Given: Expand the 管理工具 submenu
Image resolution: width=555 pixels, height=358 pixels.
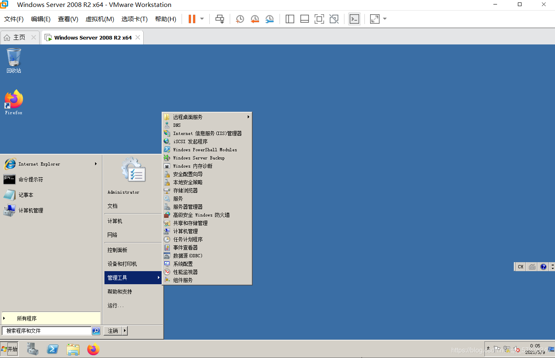Looking at the screenshot, I should pos(133,278).
